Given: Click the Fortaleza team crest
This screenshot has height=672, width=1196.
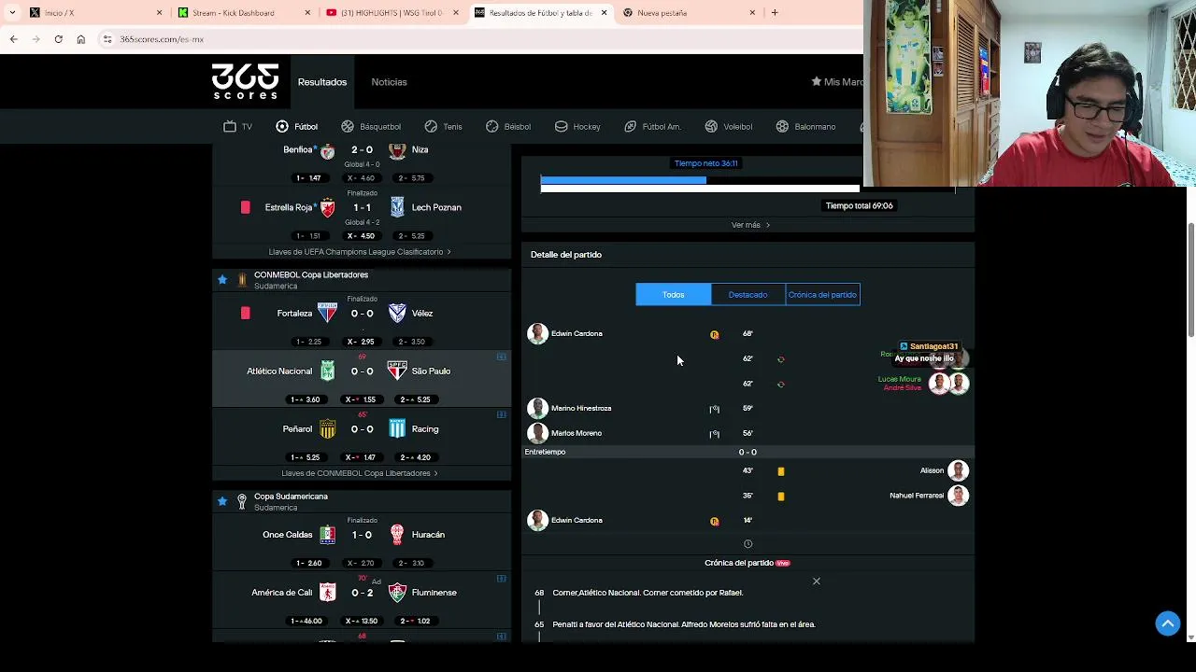Looking at the screenshot, I should (x=327, y=313).
